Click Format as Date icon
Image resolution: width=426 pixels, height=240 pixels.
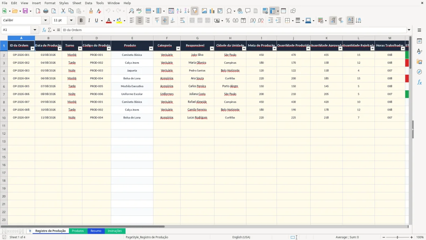(243, 21)
